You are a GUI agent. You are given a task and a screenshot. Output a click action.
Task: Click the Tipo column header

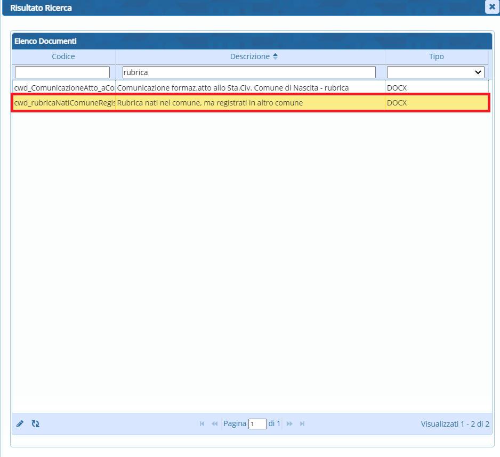click(436, 56)
